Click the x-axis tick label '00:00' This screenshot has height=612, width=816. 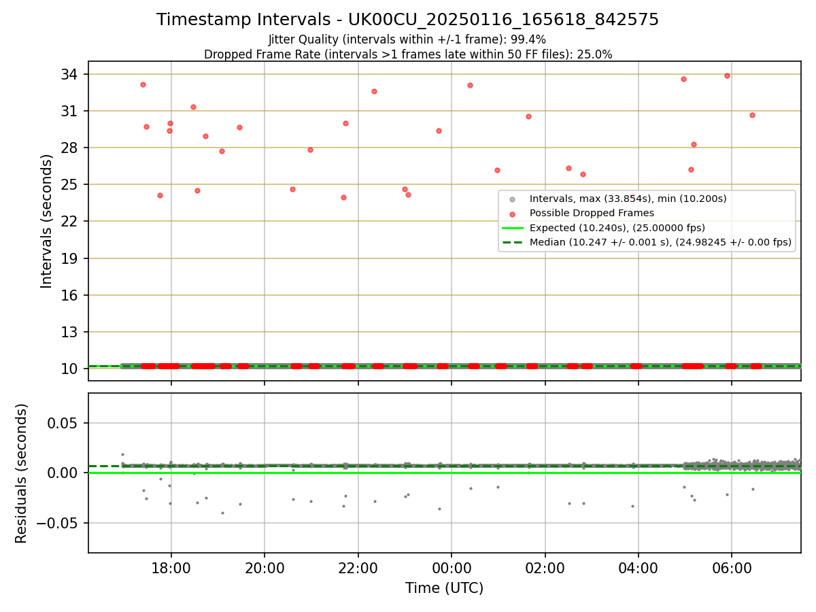point(452,567)
